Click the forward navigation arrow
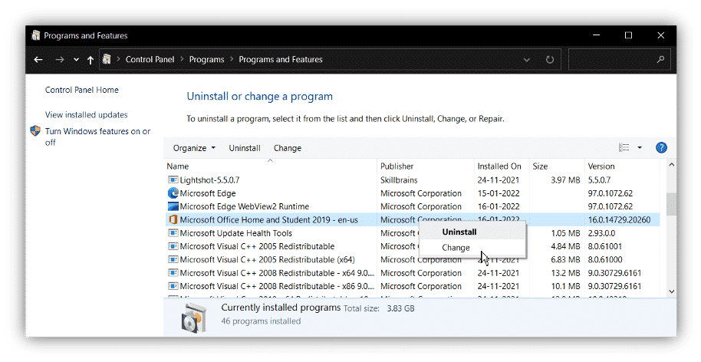The width and height of the screenshot is (701, 362). [x=60, y=60]
